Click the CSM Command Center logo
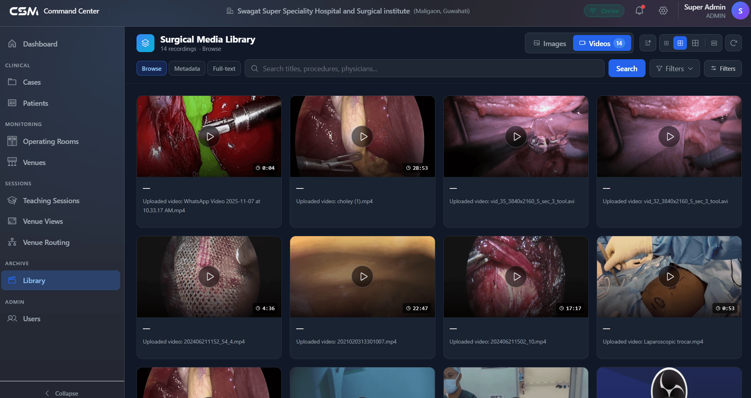Image resolution: width=751 pixels, height=398 pixels. [54, 11]
